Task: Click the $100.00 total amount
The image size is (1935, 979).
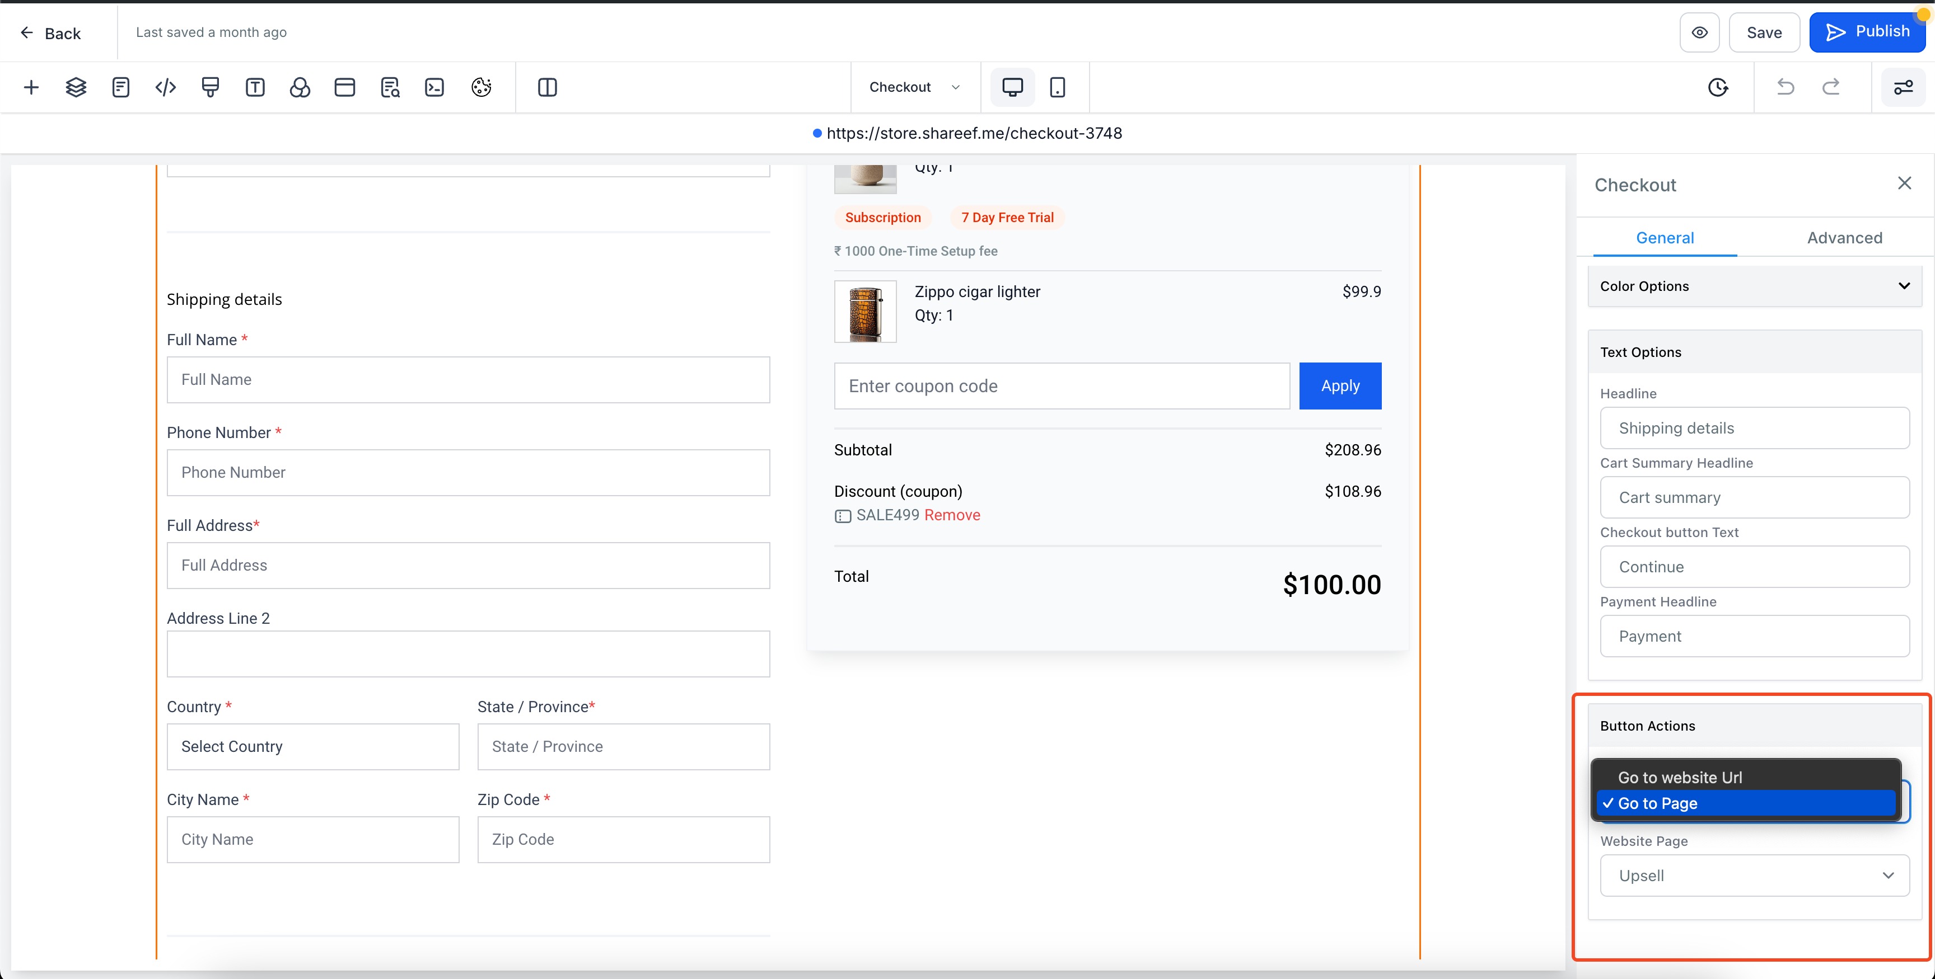Action: click(x=1332, y=585)
